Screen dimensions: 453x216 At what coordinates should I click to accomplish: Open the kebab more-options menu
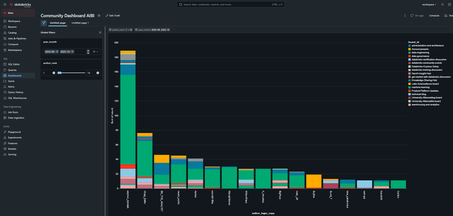[405, 15]
